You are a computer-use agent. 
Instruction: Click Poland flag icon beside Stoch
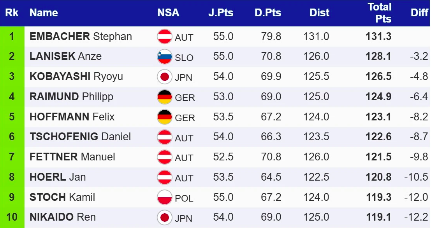(164, 197)
